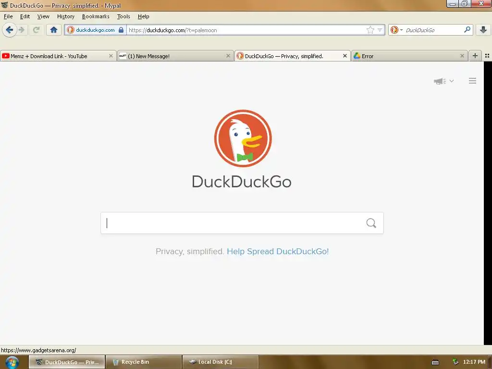Bookmark this page with the star icon
492x369 pixels.
pyautogui.click(x=370, y=30)
